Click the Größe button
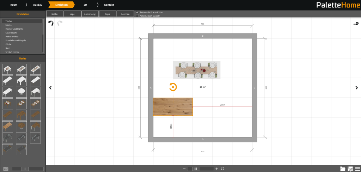Image resolution: width=361 pixels, height=172 pixels. click(55, 14)
